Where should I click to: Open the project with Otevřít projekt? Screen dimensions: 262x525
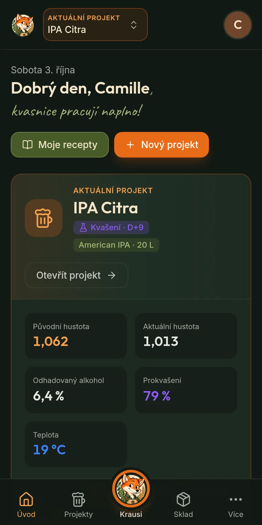click(x=77, y=275)
